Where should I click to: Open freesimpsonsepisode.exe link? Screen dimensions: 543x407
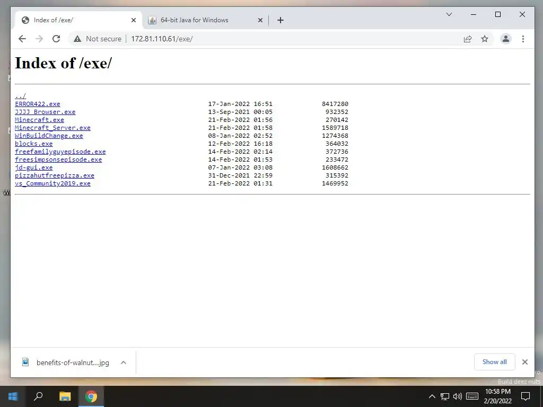click(x=58, y=160)
